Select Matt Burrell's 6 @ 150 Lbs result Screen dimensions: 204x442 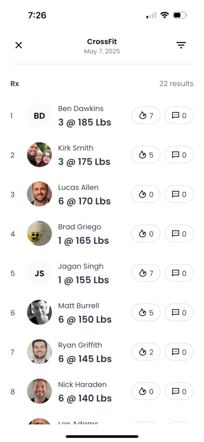point(85,319)
